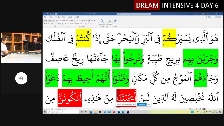
Task: Click the Hide link in sharing bar
Action: 149,104
